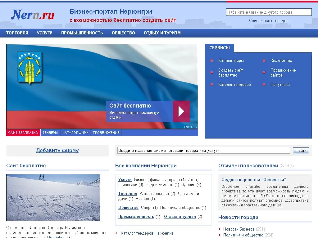Open the ТОРГОВЛЯ menu item
The image size is (318, 238).
coord(17,33)
